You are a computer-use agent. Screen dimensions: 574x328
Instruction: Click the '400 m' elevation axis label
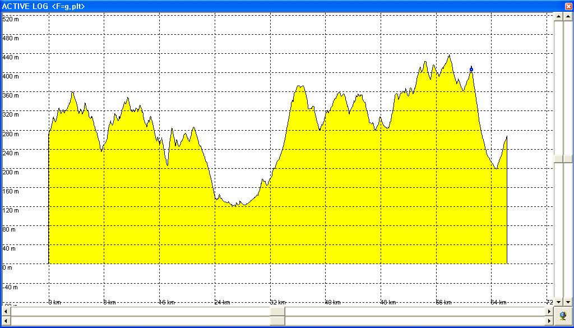pyautogui.click(x=10, y=76)
